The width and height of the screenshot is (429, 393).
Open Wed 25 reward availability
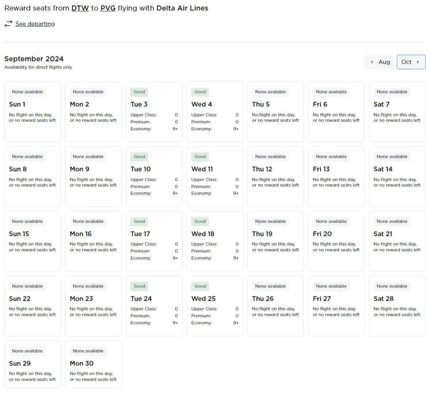215,306
